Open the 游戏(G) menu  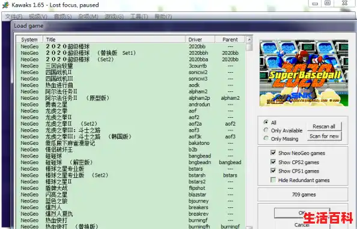[114, 16]
